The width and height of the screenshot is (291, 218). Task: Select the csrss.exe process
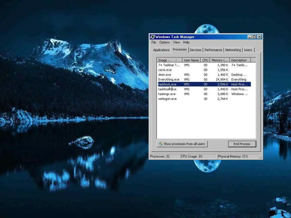tap(204, 70)
